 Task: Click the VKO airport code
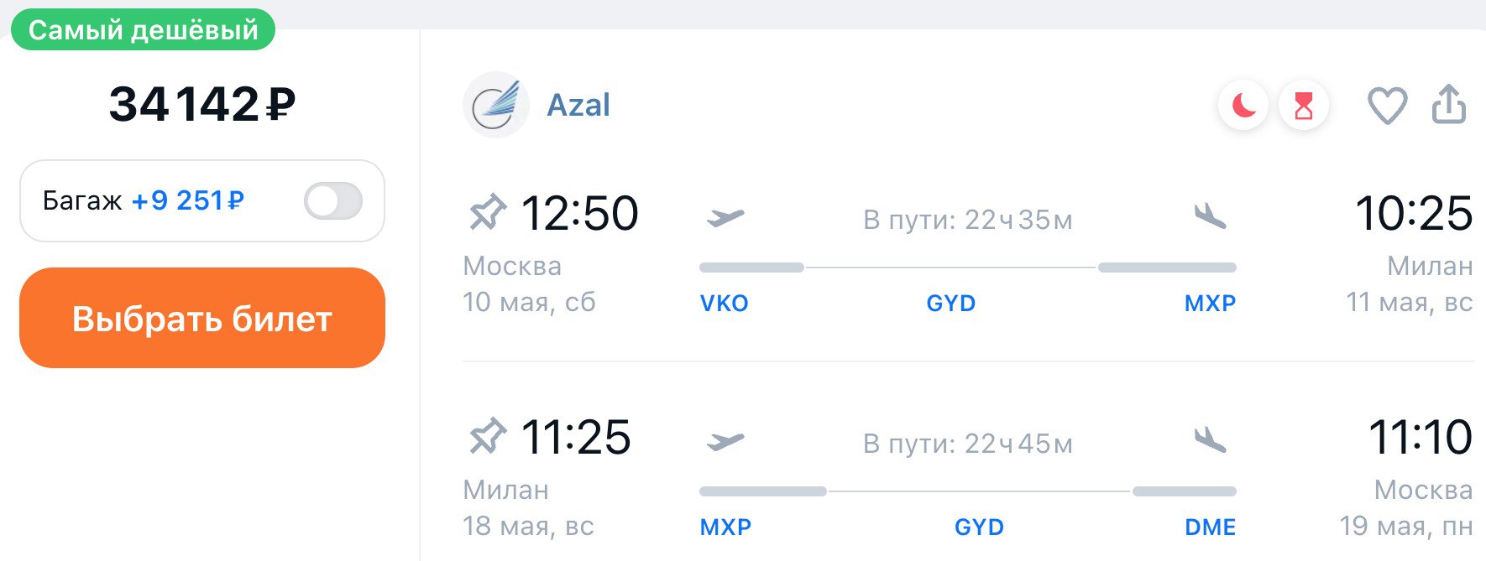coord(725,304)
